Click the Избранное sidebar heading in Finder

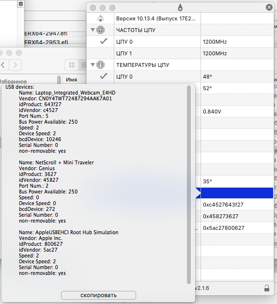point(13,81)
